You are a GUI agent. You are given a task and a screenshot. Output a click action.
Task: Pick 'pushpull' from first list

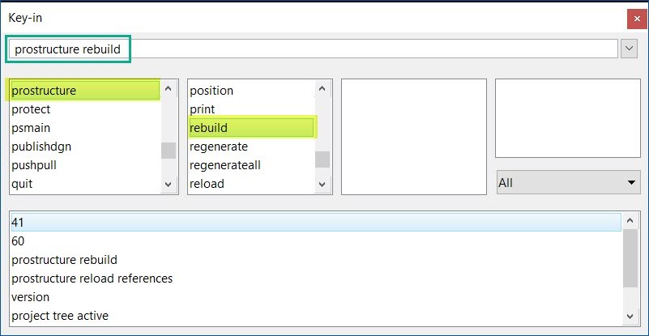point(85,165)
